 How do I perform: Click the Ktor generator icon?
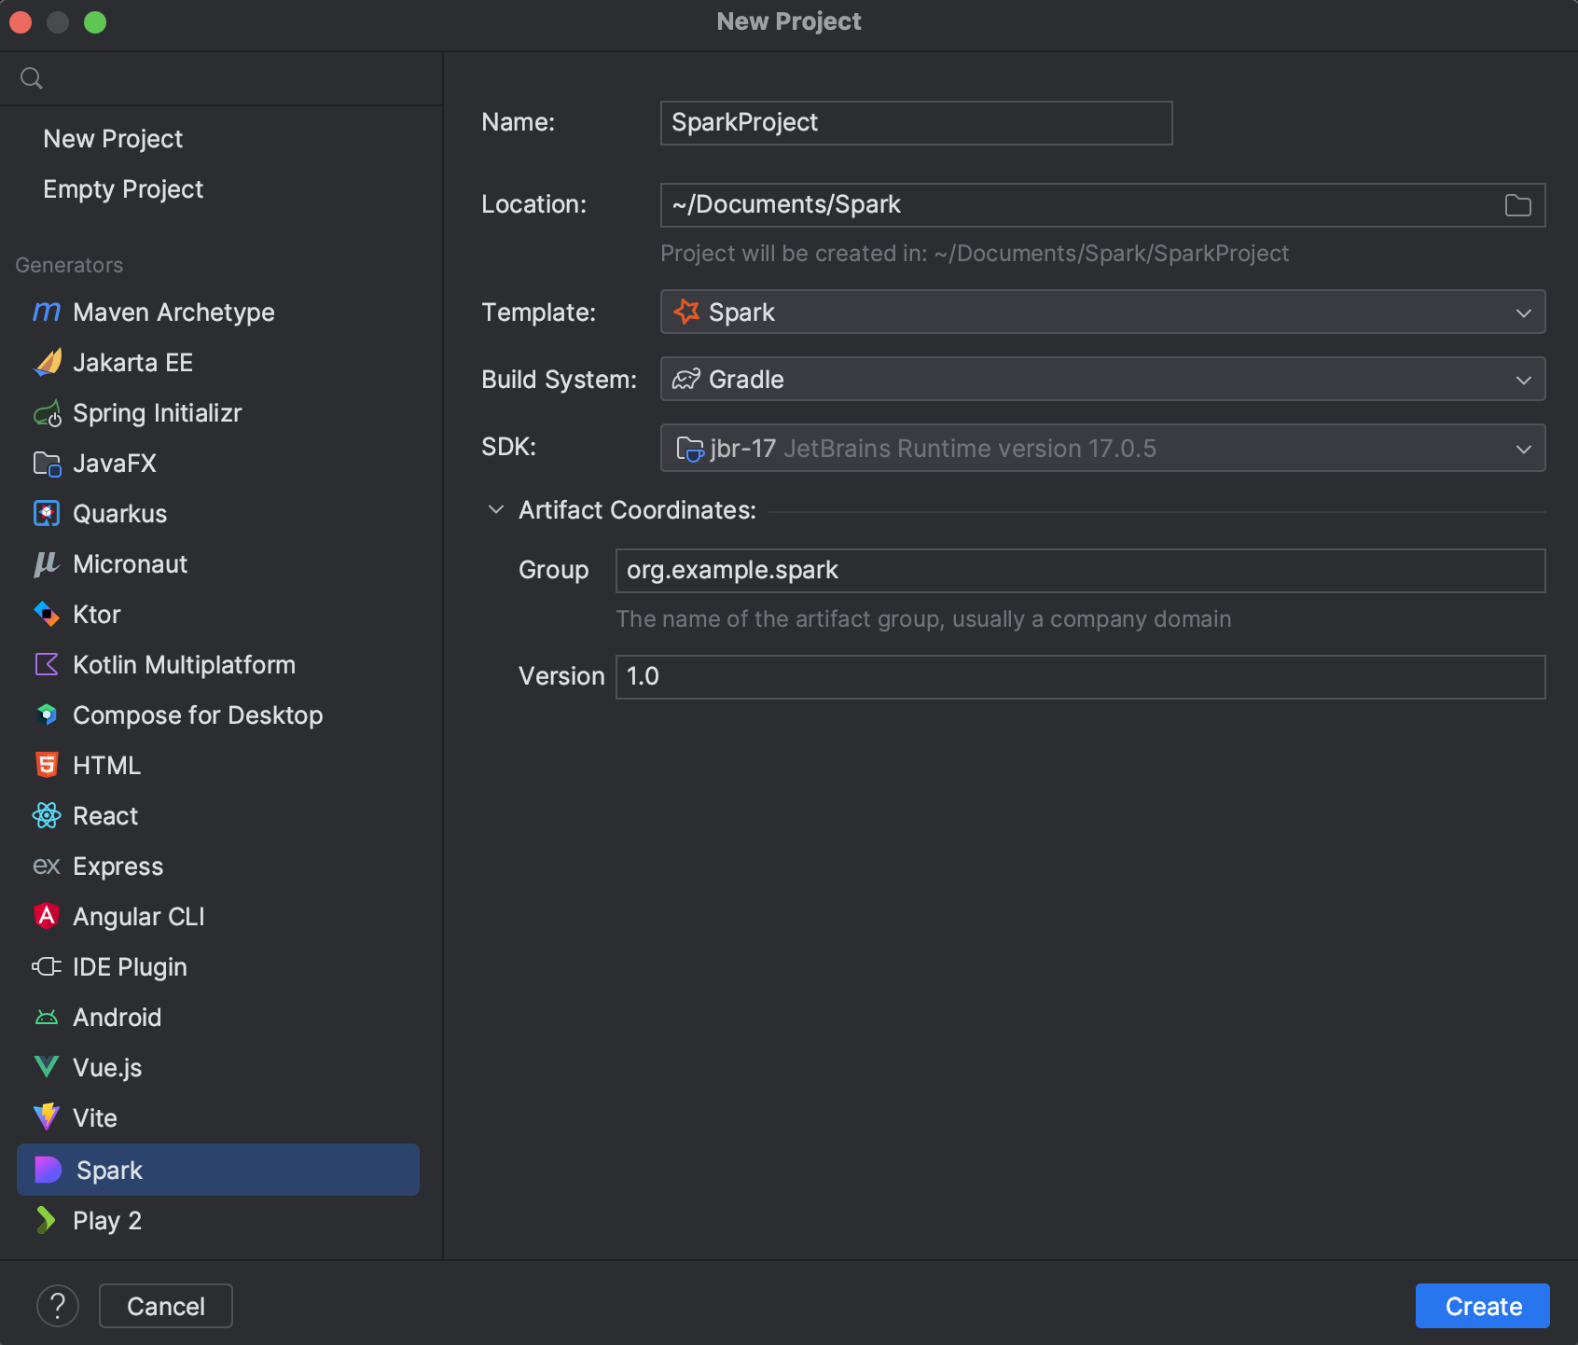47,615
